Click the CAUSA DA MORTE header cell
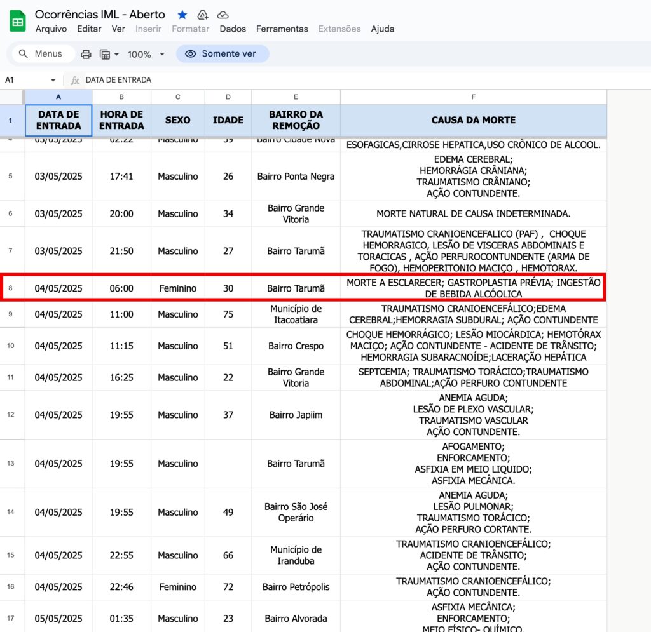Screen dimensions: 651x632 pos(473,120)
